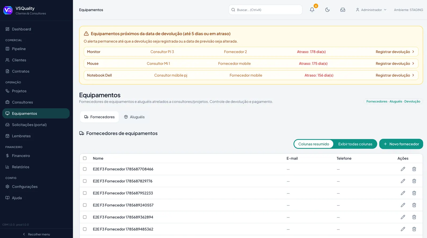
Task: Check the box for Fornecedor 1785687952233
Action: [85, 193]
